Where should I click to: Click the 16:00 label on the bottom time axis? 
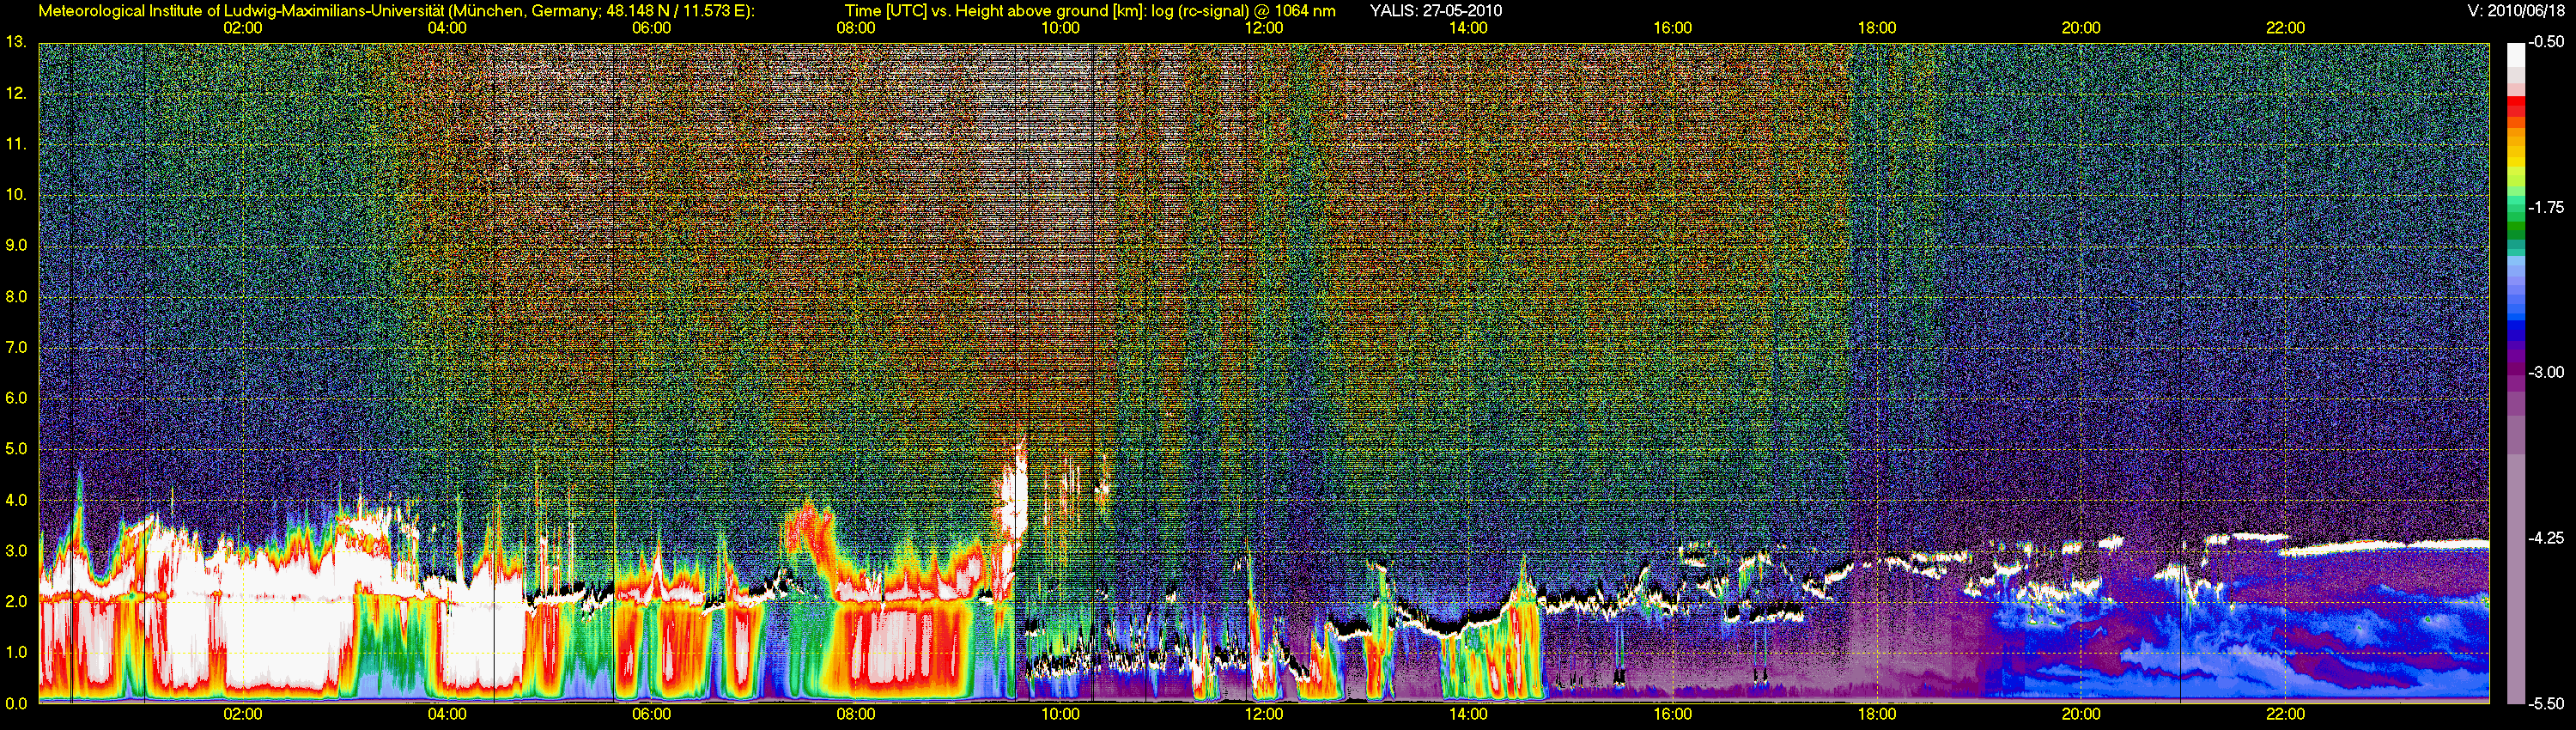coord(1673,714)
